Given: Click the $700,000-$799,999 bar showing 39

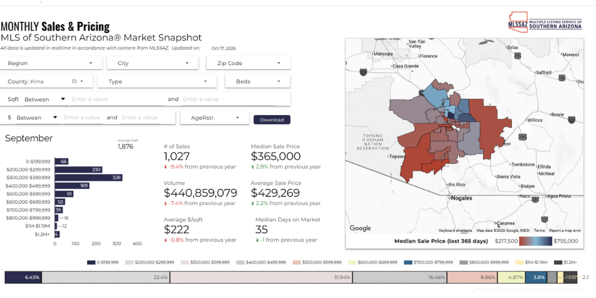Looking at the screenshot, I should click(59, 210).
